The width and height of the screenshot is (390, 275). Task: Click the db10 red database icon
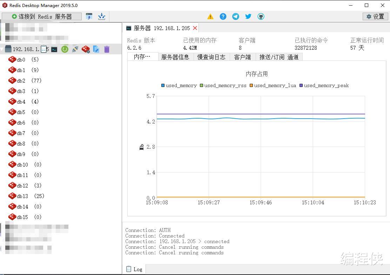click(x=12, y=164)
